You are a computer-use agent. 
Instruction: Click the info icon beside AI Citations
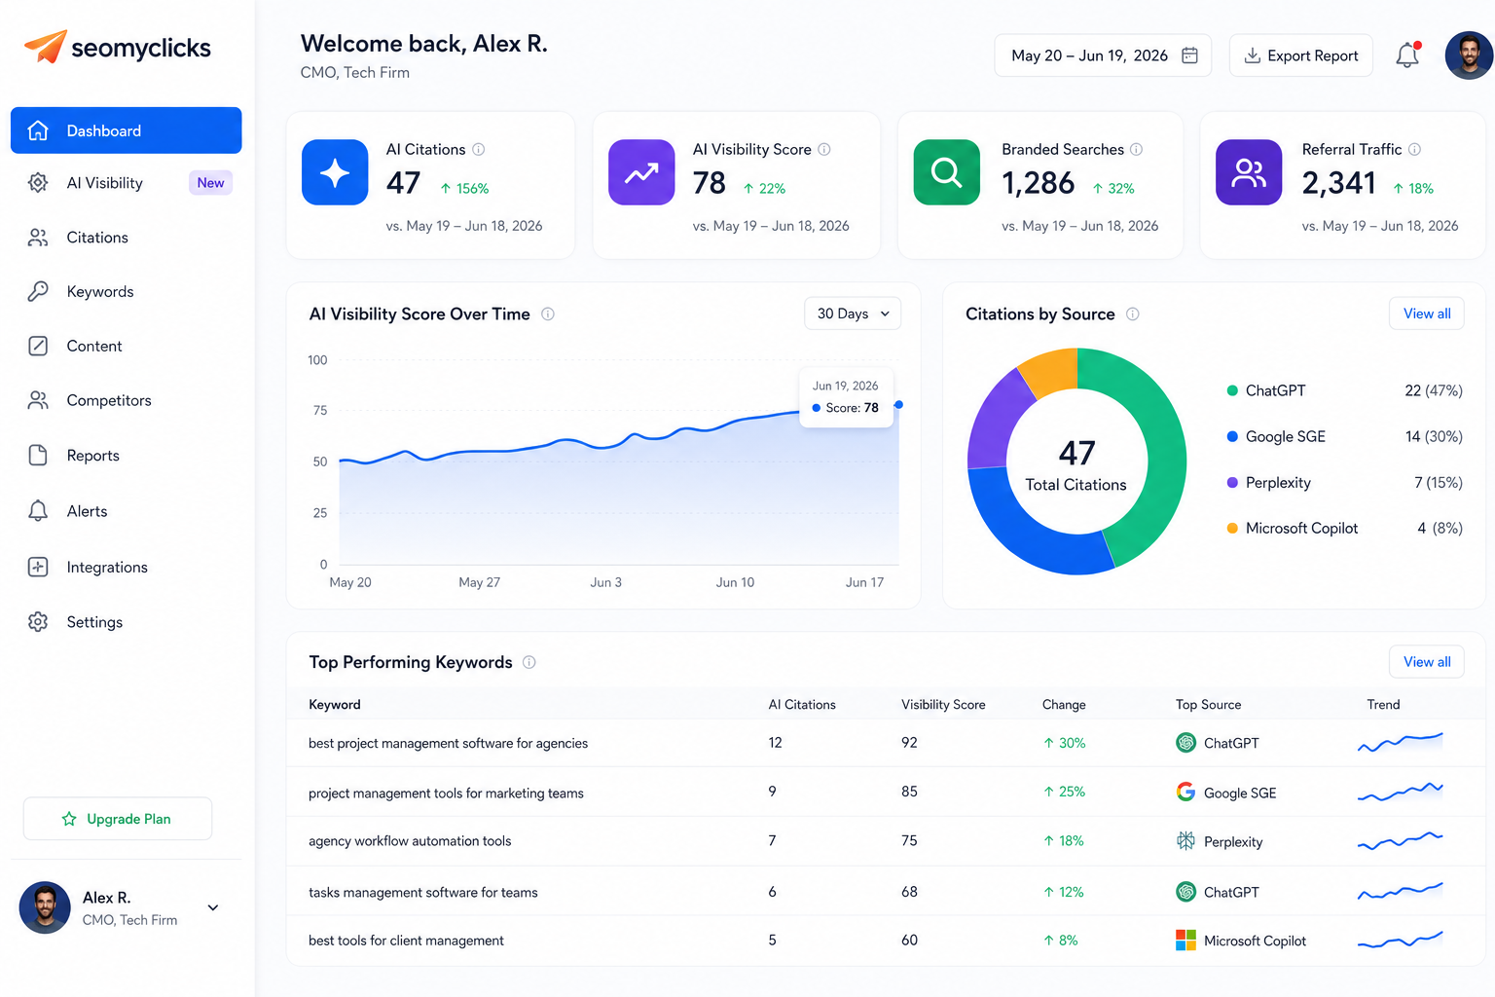point(479,150)
